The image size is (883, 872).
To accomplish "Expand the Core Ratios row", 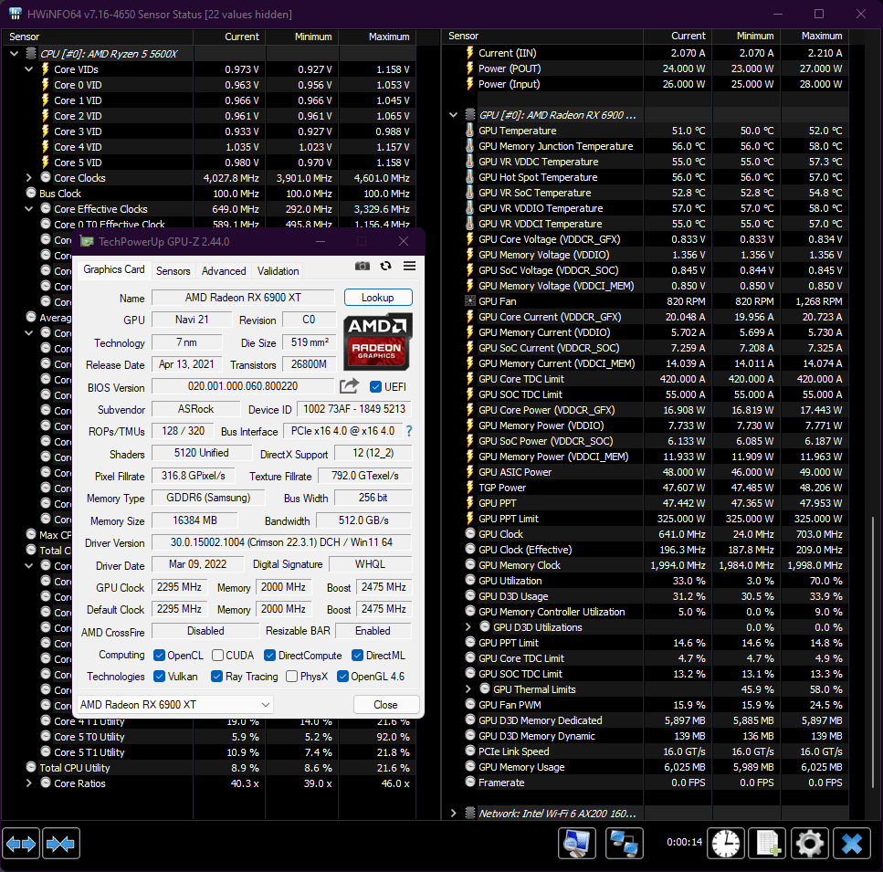I will pyautogui.click(x=28, y=783).
